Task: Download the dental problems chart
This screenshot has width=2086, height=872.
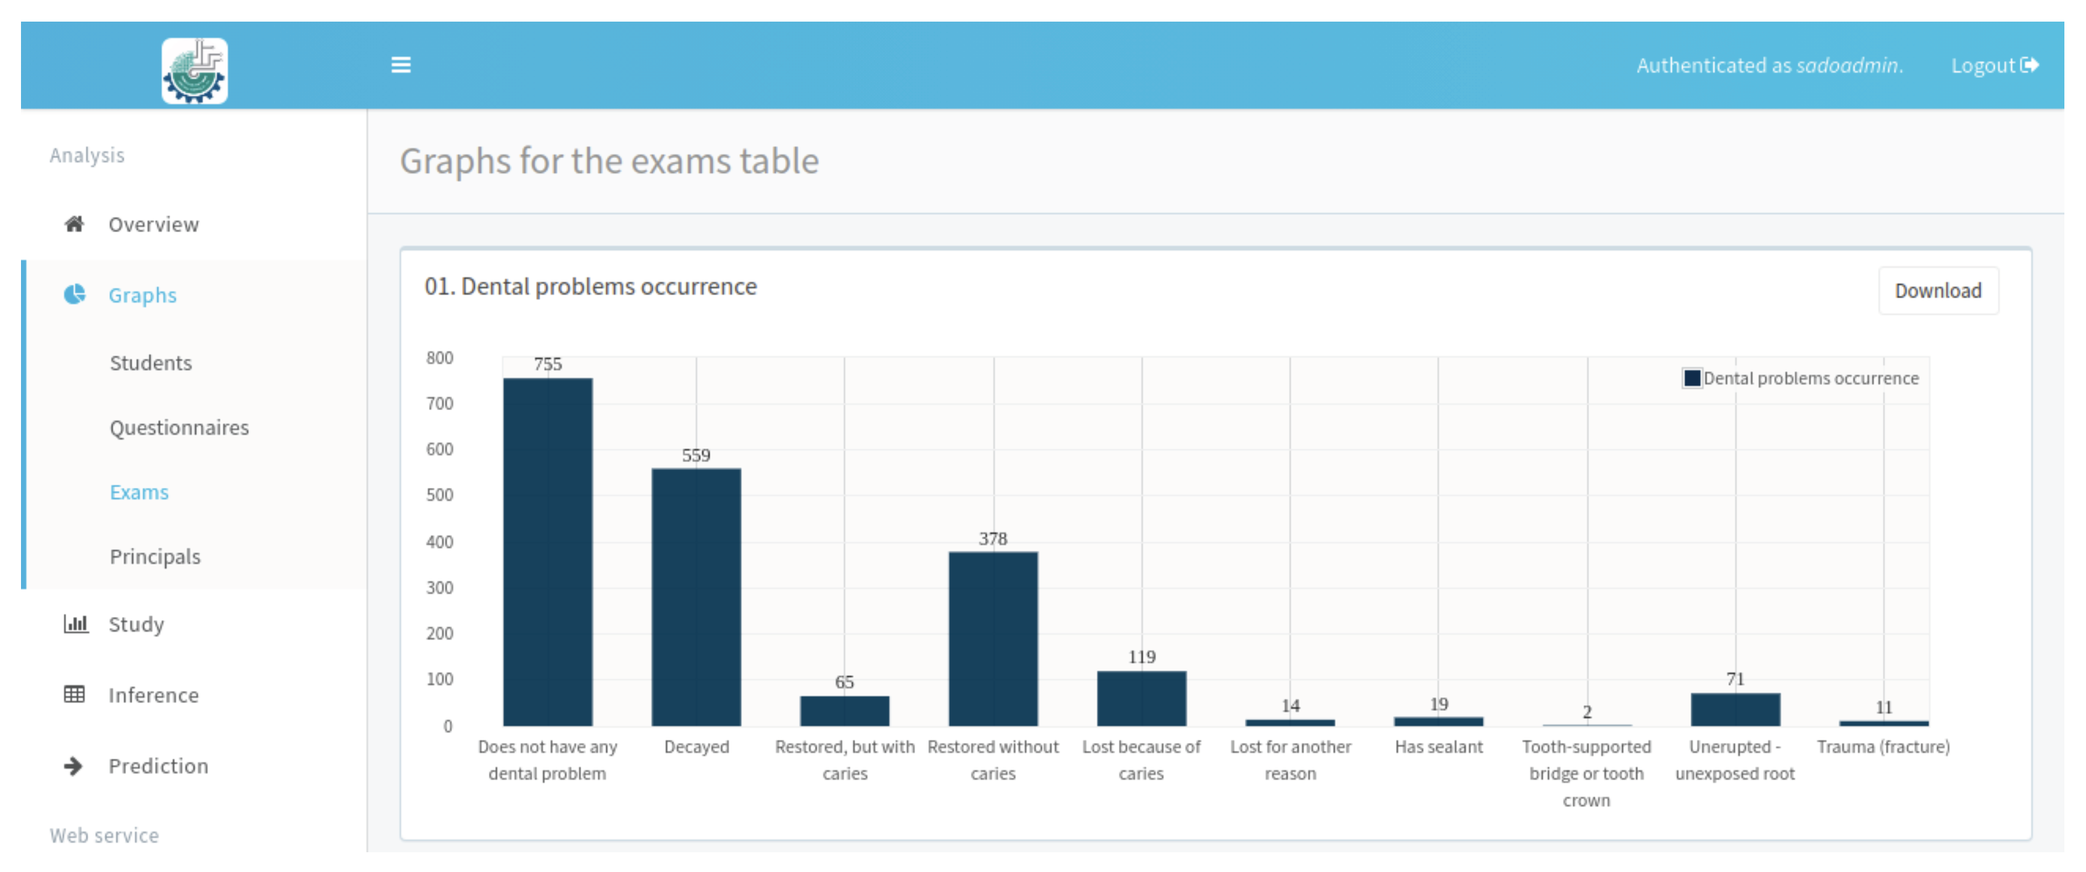Action: [x=1937, y=291]
